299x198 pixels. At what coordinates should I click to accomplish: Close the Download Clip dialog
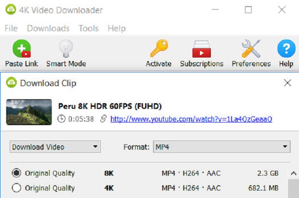click(287, 83)
